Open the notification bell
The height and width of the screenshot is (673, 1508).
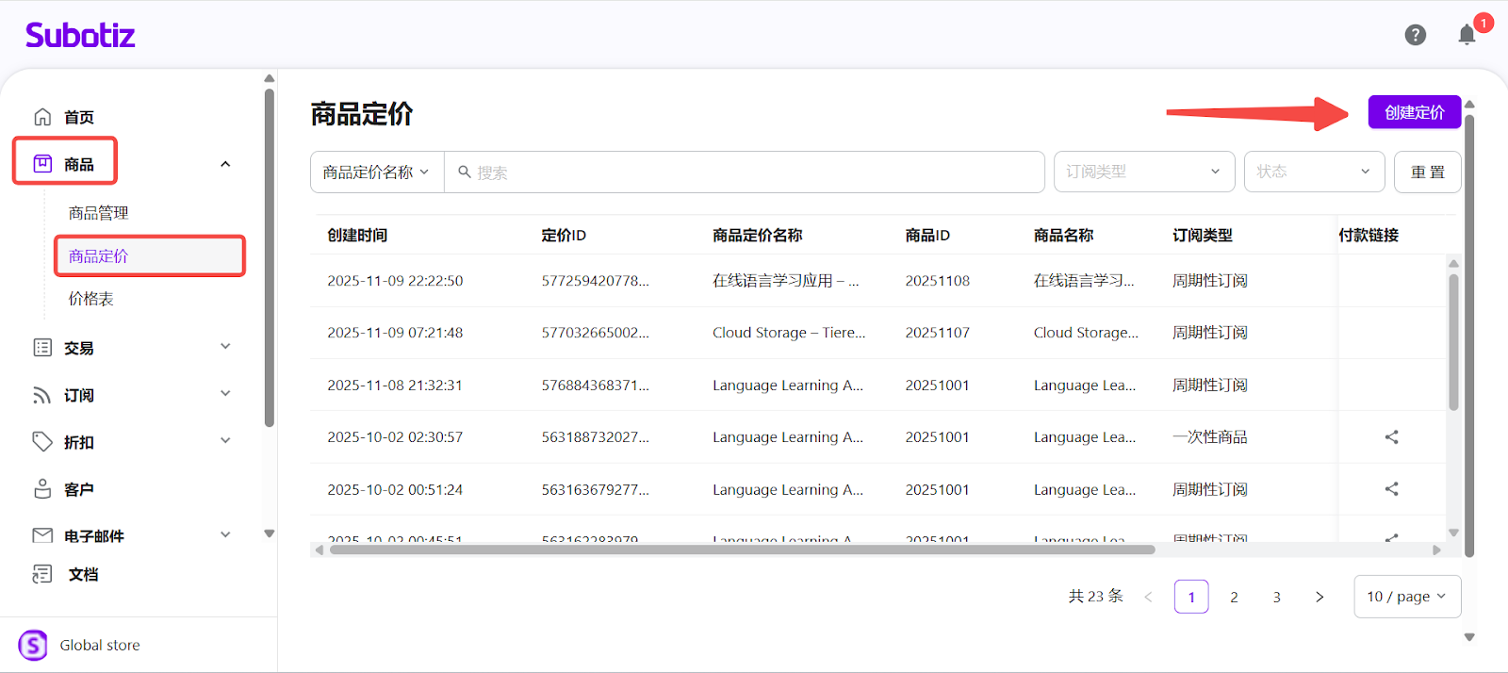1467,35
